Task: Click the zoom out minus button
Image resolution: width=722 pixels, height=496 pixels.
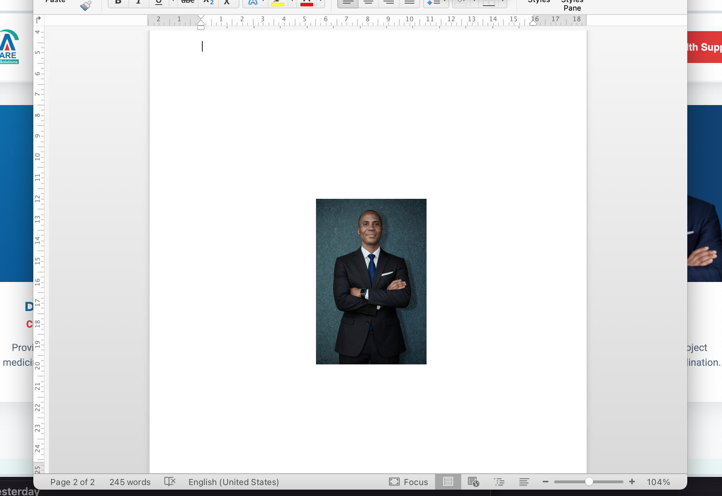Action: tap(545, 482)
